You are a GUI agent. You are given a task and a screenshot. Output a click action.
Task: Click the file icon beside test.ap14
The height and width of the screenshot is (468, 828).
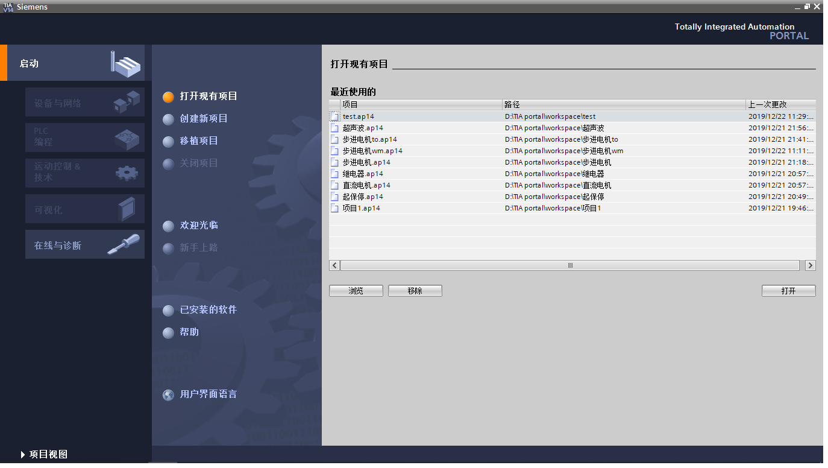[334, 116]
